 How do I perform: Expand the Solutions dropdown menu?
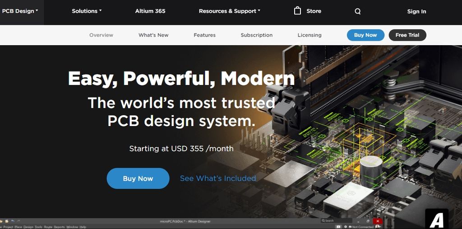pos(87,11)
